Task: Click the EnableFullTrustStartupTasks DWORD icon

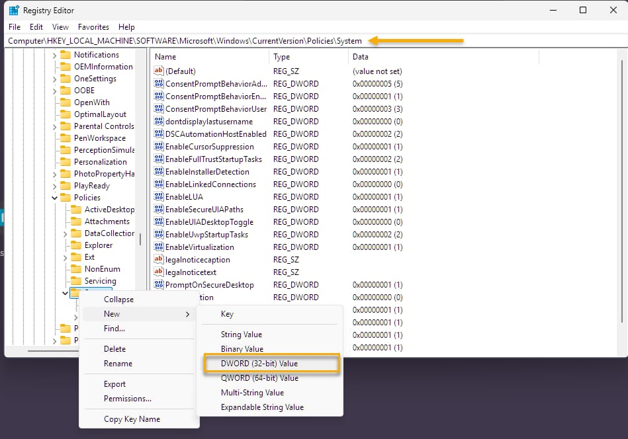Action: [159, 159]
